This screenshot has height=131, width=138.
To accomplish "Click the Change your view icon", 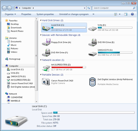I will (x=116, y=14).
